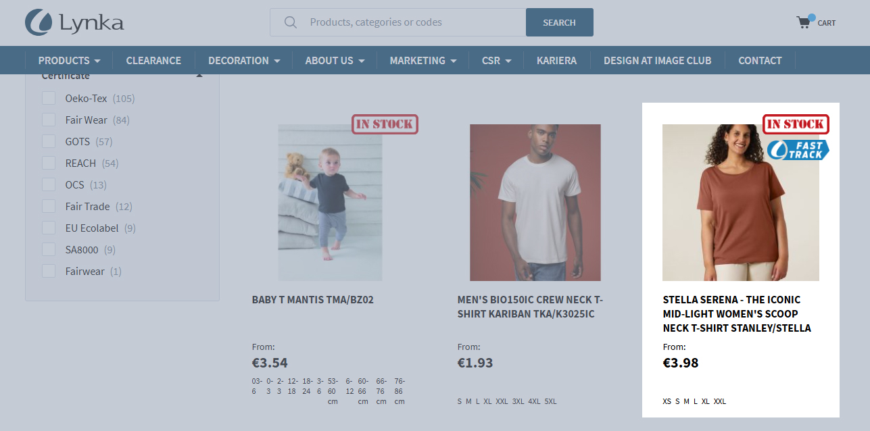
Task: Click the Search button
Action: click(x=560, y=22)
